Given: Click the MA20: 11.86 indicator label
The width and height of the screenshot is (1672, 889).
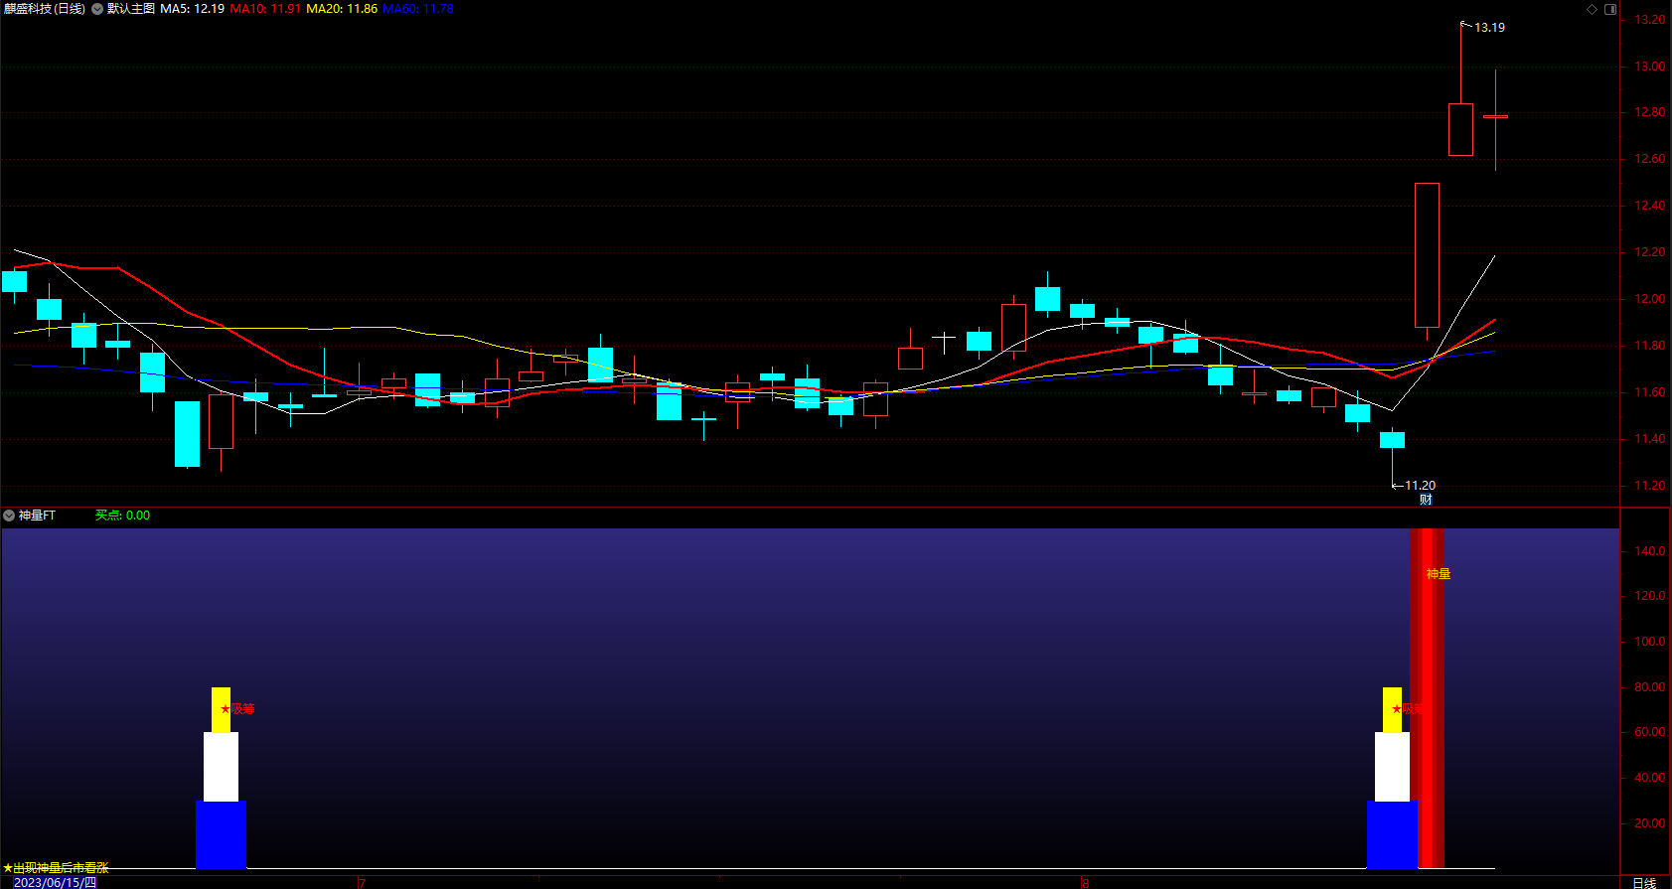Looking at the screenshot, I should pos(342,9).
